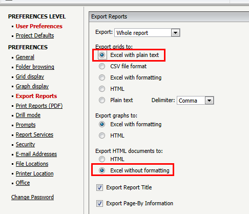Click the 'Export HTML documents to:' label
249x214 pixels.
[129, 151]
